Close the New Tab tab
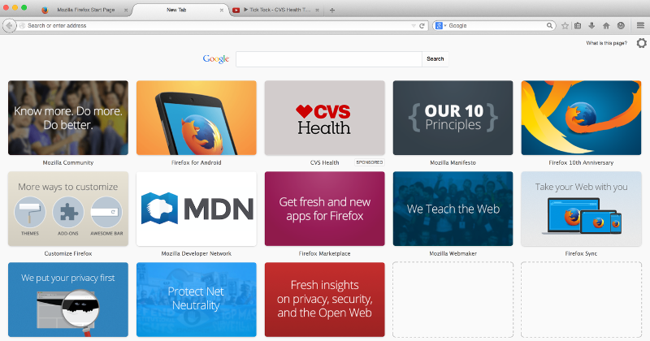This screenshot has width=650, height=341. pos(221,11)
